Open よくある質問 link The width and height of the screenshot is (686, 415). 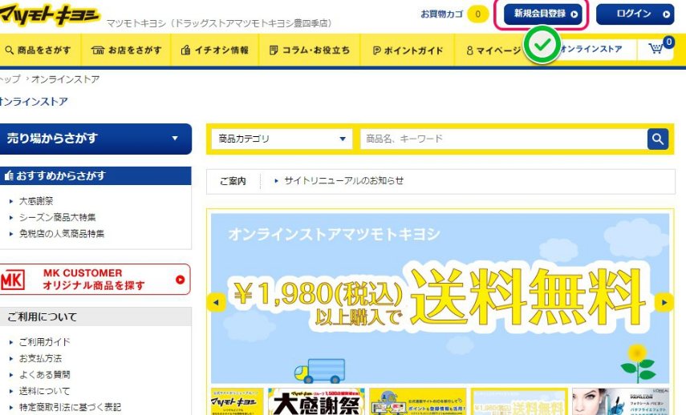pos(44,374)
